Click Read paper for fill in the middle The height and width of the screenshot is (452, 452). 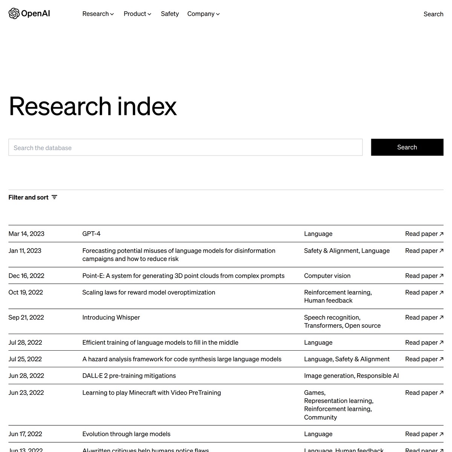pyautogui.click(x=424, y=342)
